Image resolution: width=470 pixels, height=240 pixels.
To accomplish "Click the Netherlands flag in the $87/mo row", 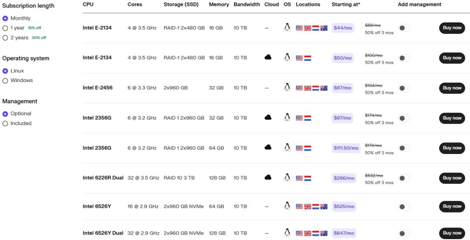I will 308,118.
